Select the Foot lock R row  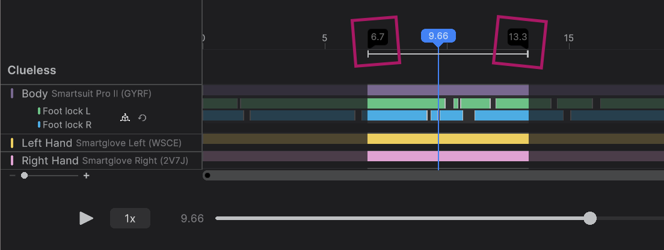pos(67,125)
